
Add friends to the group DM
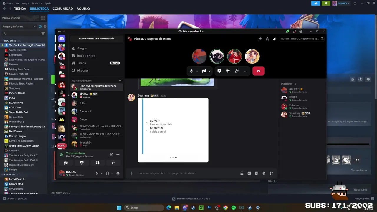tap(267, 39)
